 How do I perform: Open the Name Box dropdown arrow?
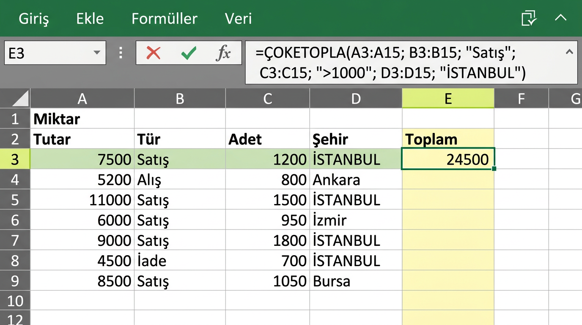coord(97,53)
